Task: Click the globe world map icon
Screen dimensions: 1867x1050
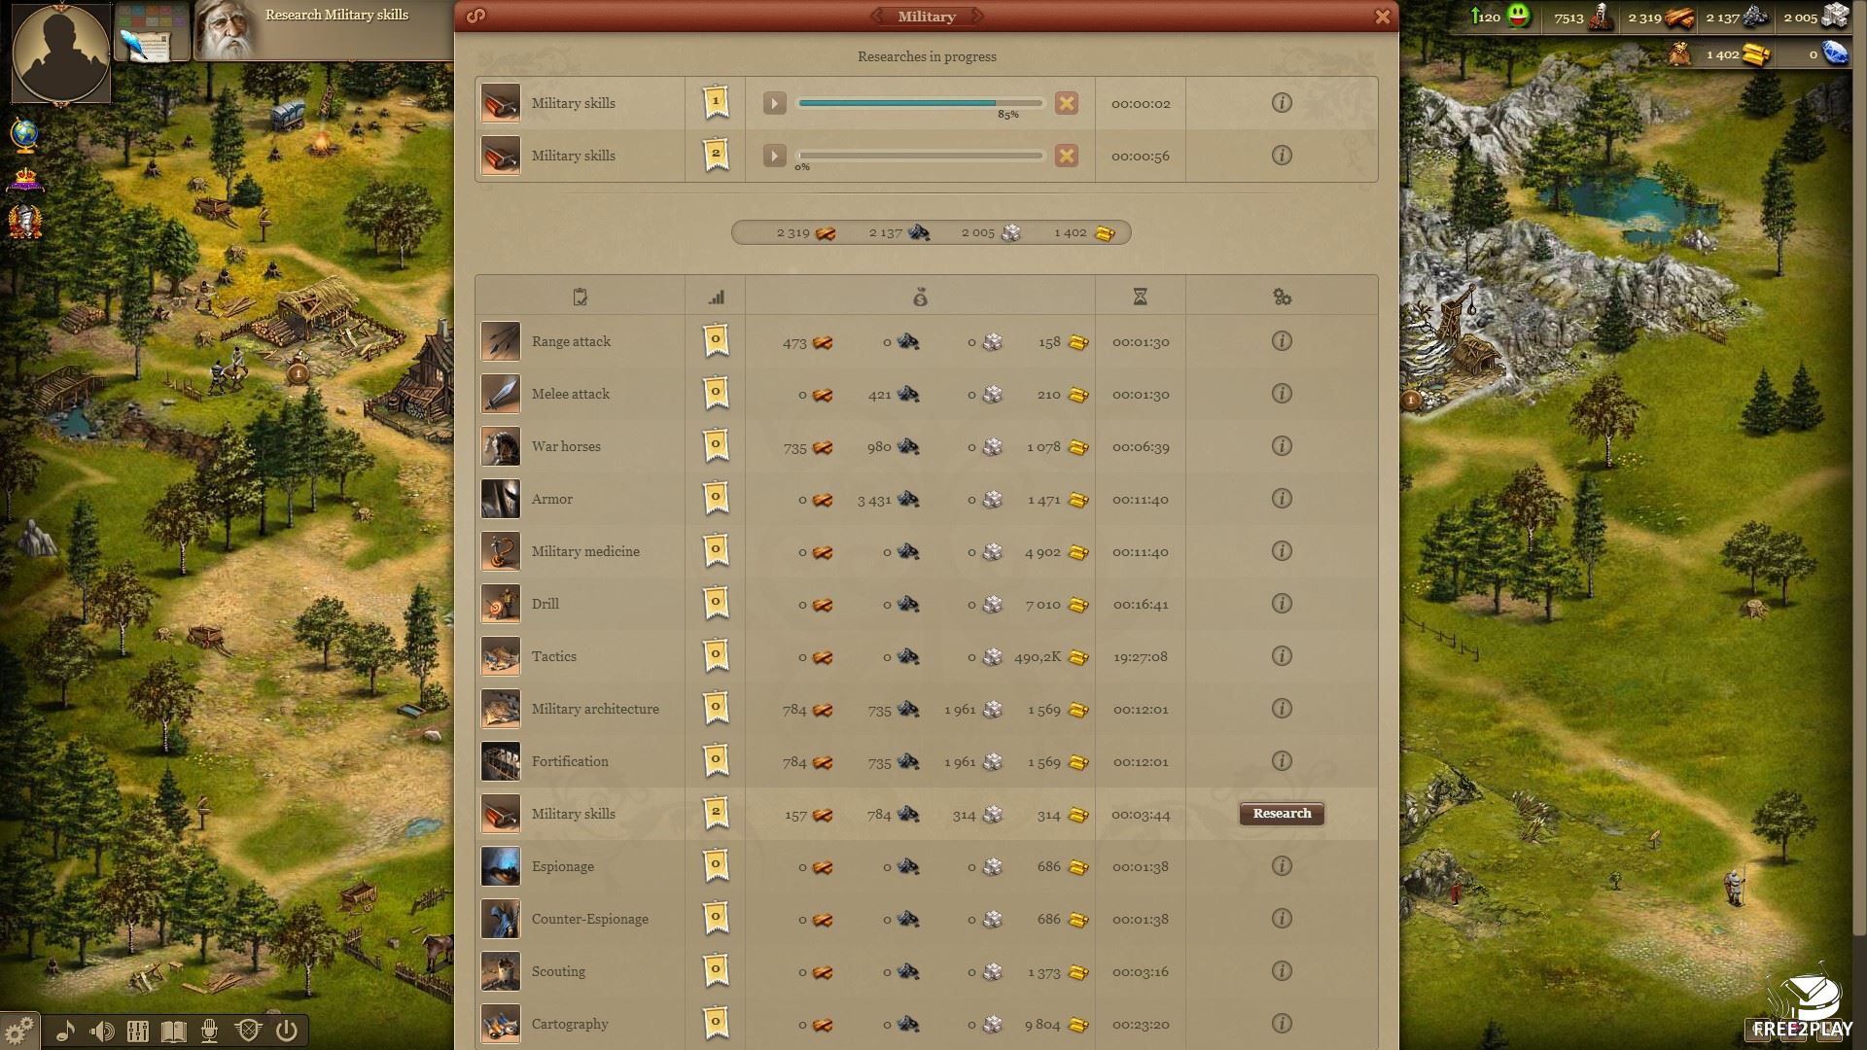Action: 24,135
